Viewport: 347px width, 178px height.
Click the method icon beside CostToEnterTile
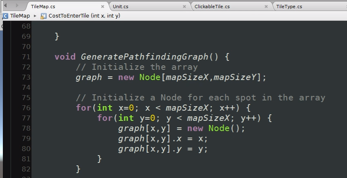coord(43,16)
